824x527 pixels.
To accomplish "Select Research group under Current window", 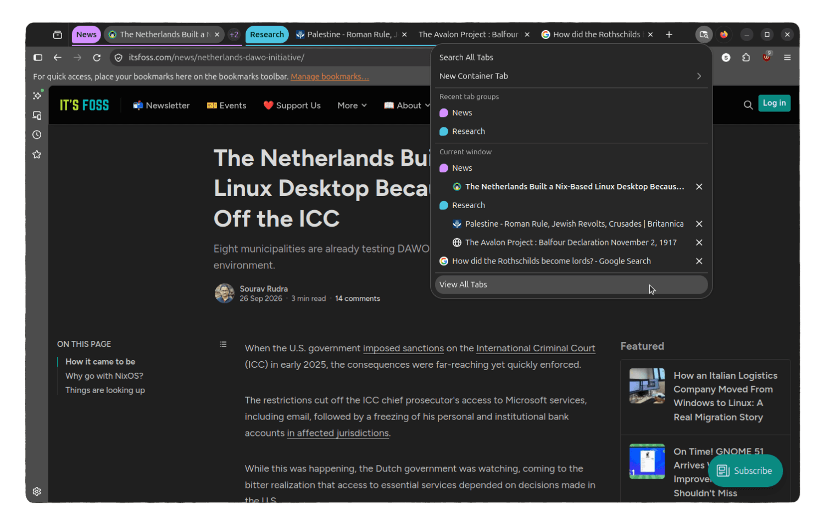I will pyautogui.click(x=571, y=205).
